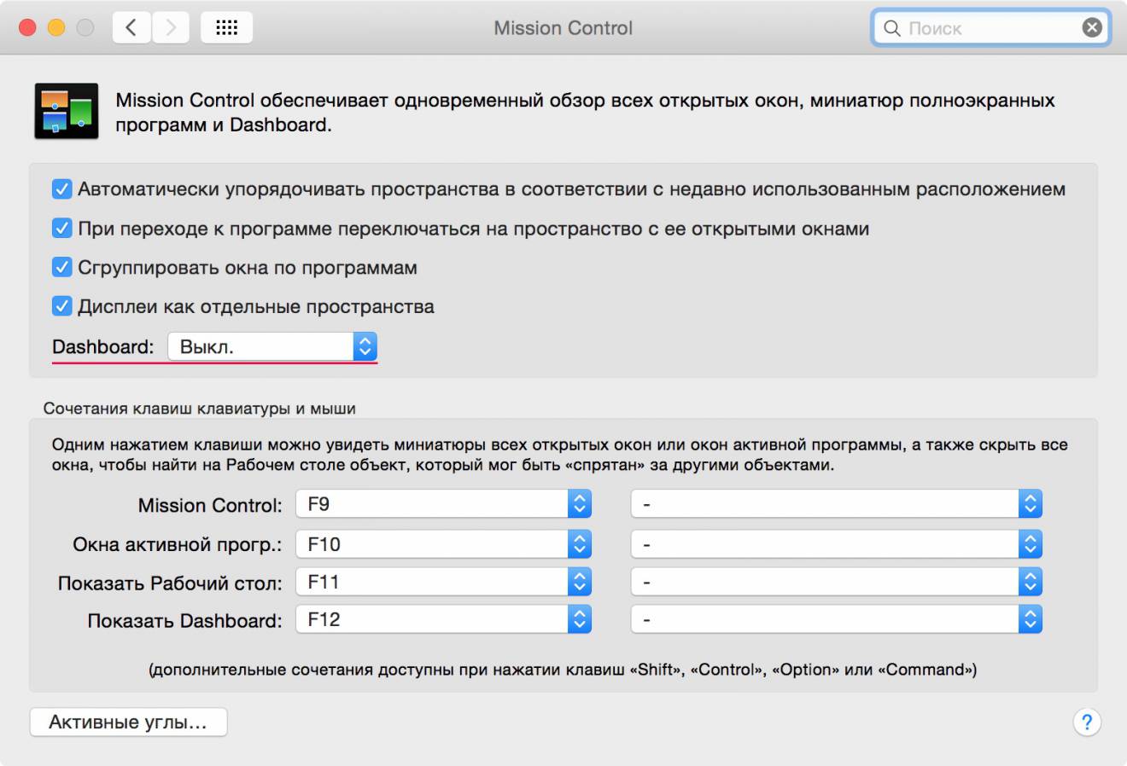The height and width of the screenshot is (766, 1127).
Task: Clear the search field with the X icon
Action: click(1092, 28)
